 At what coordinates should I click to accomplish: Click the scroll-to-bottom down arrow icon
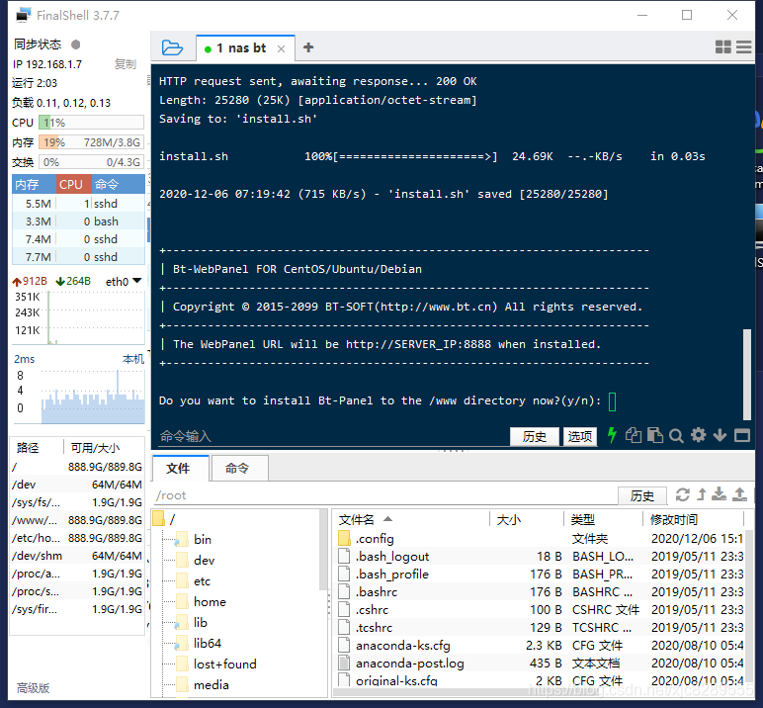click(x=720, y=435)
